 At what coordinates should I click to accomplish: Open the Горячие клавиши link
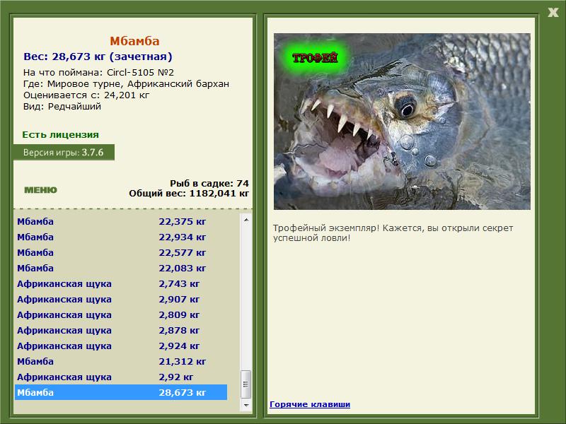(310, 404)
